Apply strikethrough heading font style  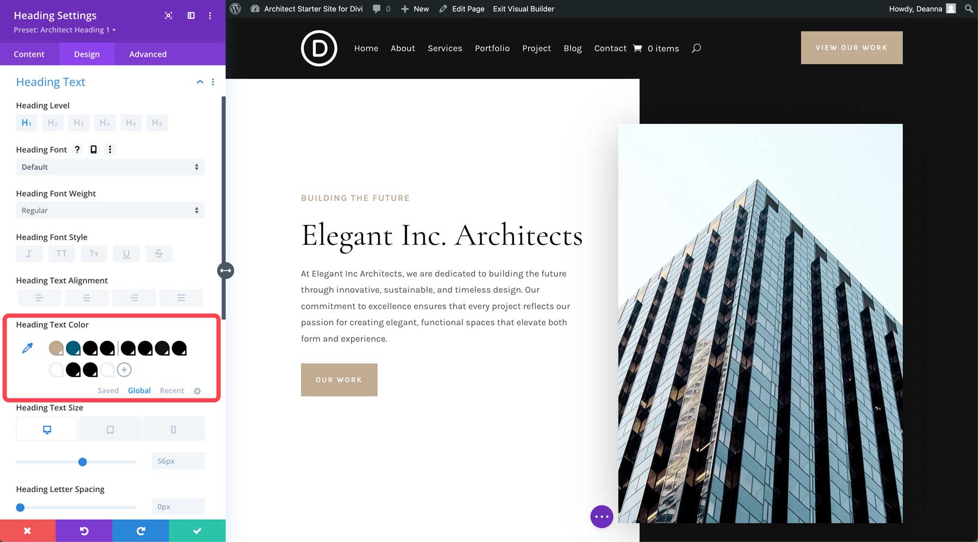pyautogui.click(x=159, y=254)
